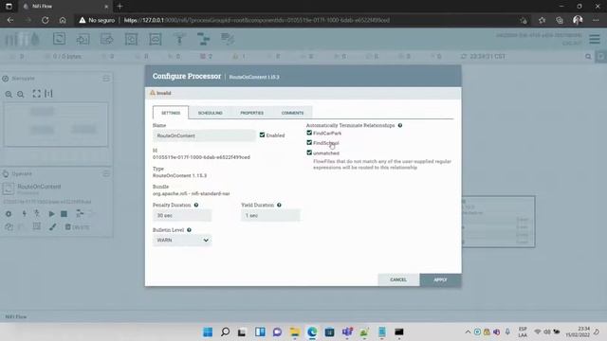The image size is (607, 341).
Task: Switch to the Settings tab
Action: 171,113
